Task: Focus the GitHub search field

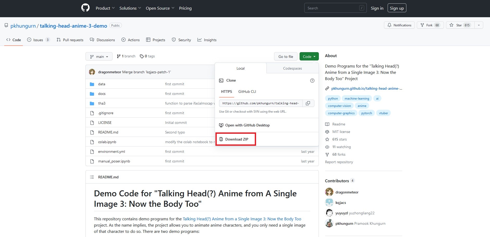Action: pos(332,8)
